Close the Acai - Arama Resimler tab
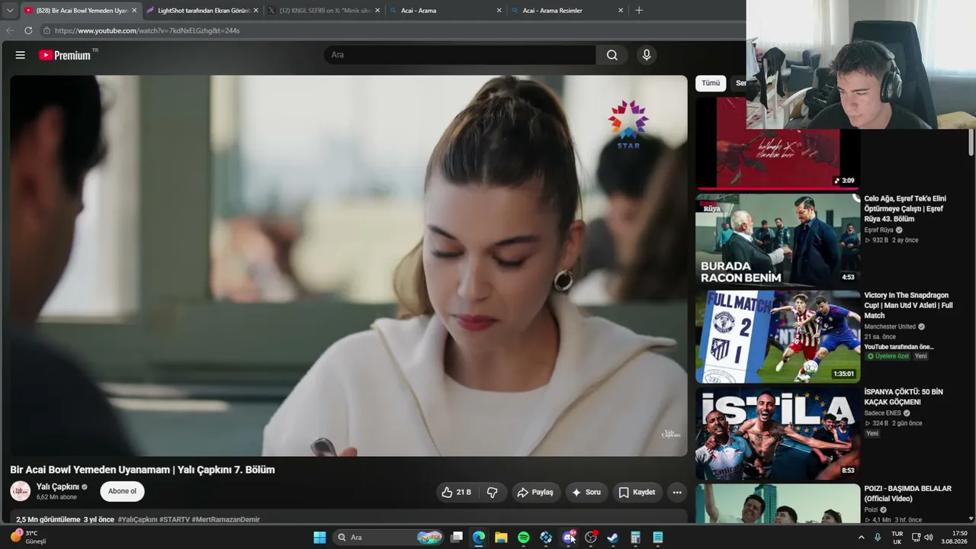 [x=621, y=11]
